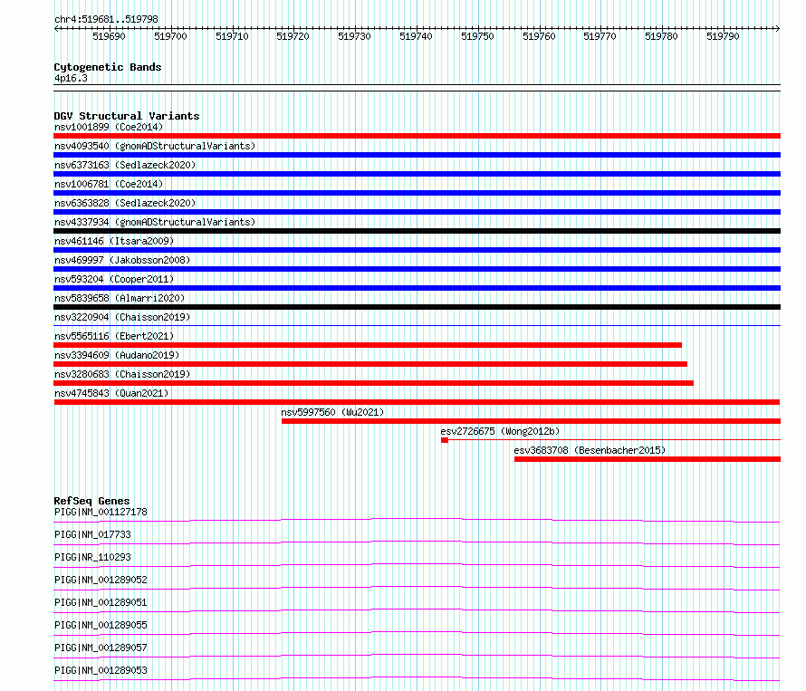Click ruler position 519710
Screen dimensions: 806x691
coord(232,36)
